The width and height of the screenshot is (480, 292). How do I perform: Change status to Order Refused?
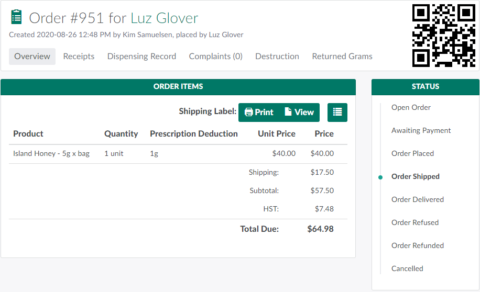(414, 222)
